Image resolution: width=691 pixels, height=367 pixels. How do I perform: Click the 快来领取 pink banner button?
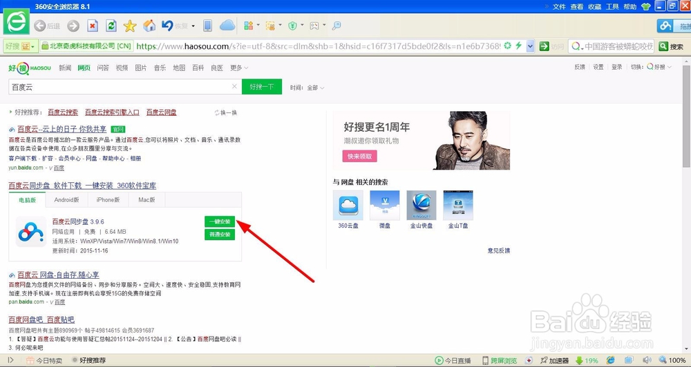click(x=359, y=156)
